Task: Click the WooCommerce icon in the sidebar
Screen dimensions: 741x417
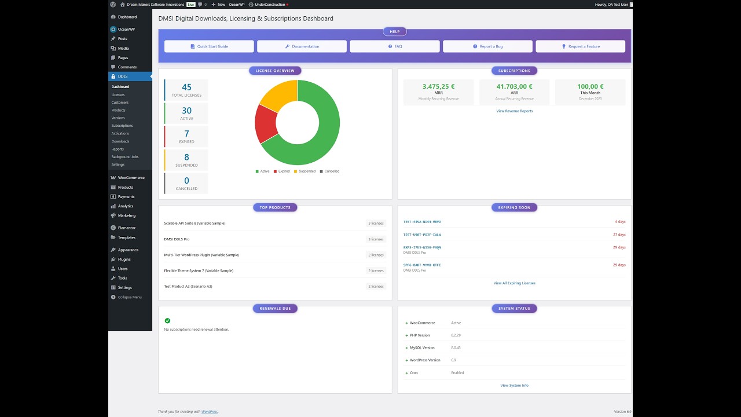Action: tap(113, 178)
